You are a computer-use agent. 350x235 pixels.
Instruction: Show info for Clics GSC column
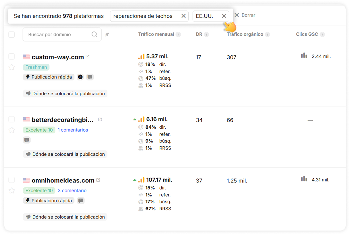tap(322, 35)
